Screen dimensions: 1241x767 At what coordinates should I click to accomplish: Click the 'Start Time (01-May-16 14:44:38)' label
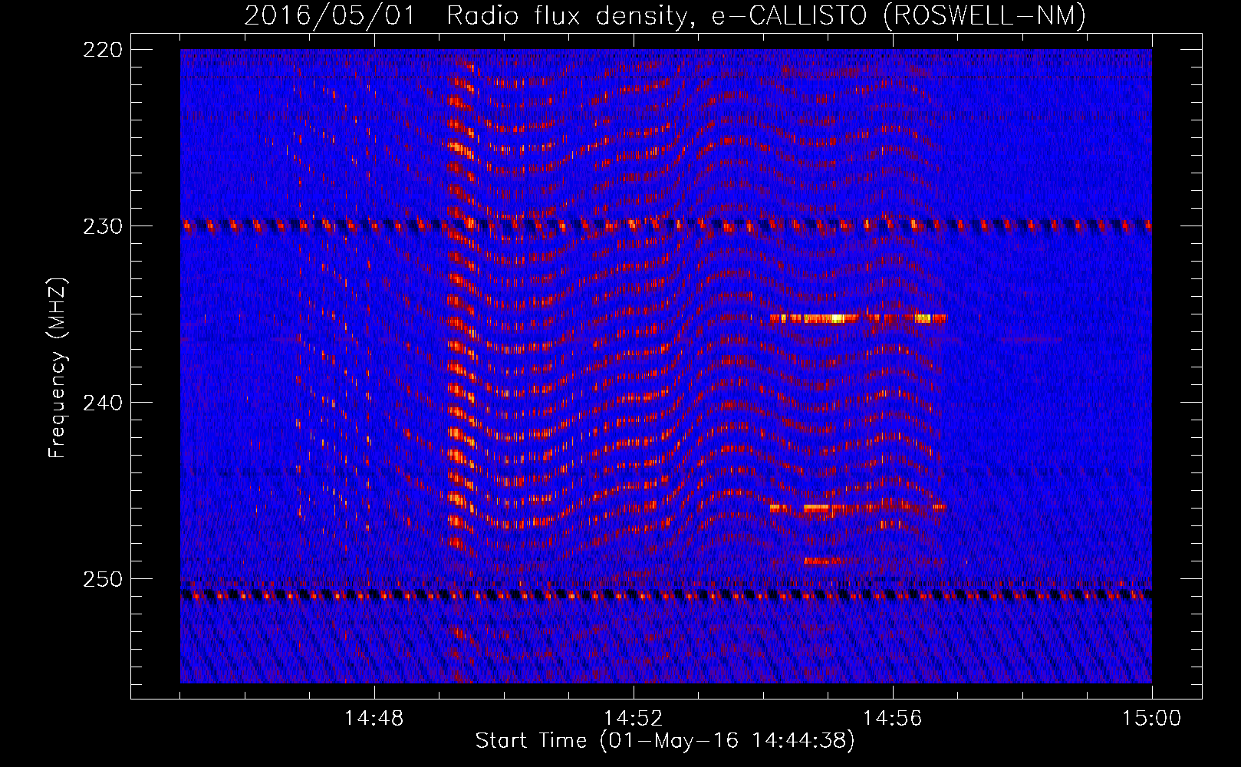click(x=664, y=741)
